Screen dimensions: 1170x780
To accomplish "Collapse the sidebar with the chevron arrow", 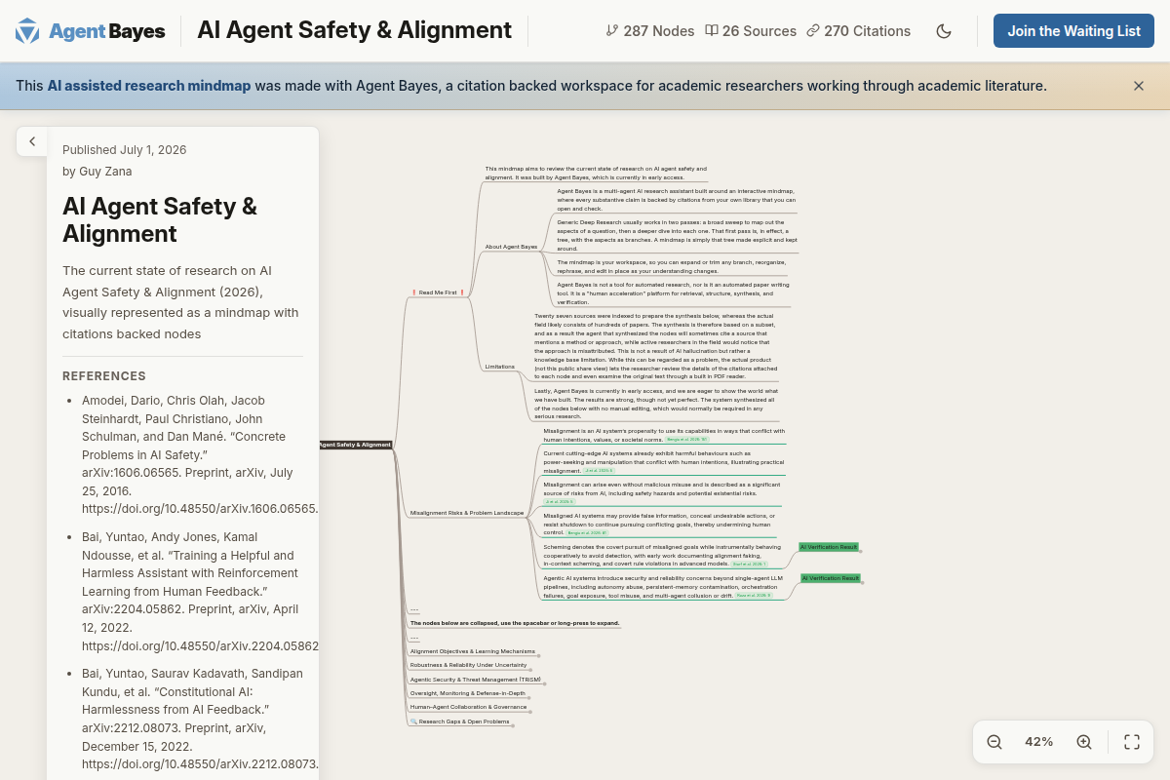I will click(32, 141).
